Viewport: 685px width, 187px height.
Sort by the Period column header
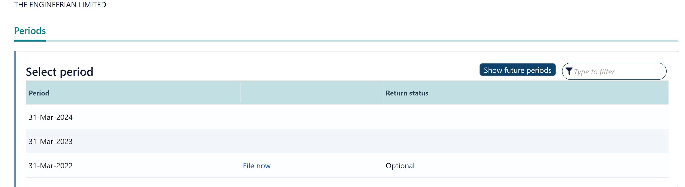tap(39, 93)
